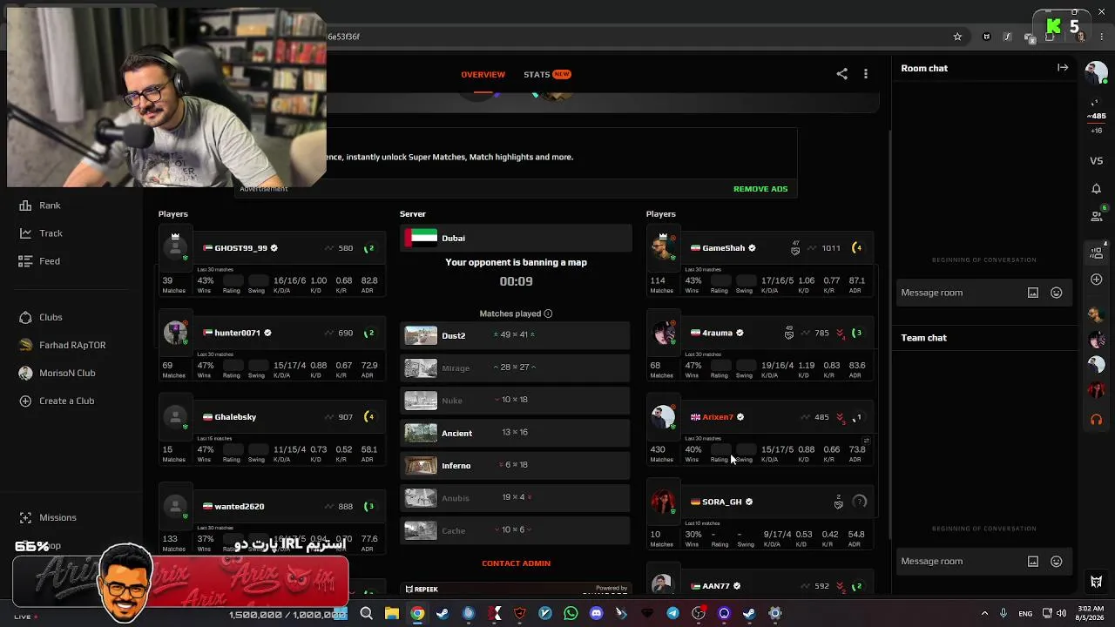Image resolution: width=1115 pixels, height=627 pixels.
Task: Click the Create a Club plus icon
Action: coord(25,401)
